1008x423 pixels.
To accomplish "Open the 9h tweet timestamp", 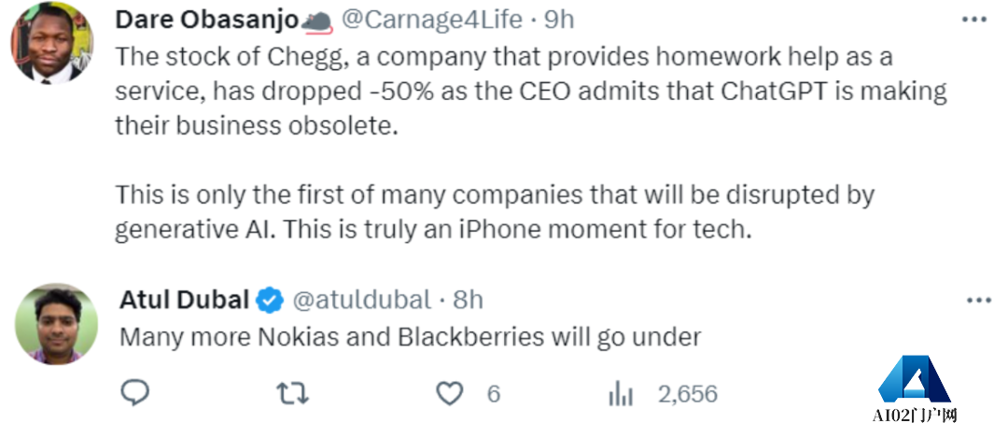I will tap(559, 20).
